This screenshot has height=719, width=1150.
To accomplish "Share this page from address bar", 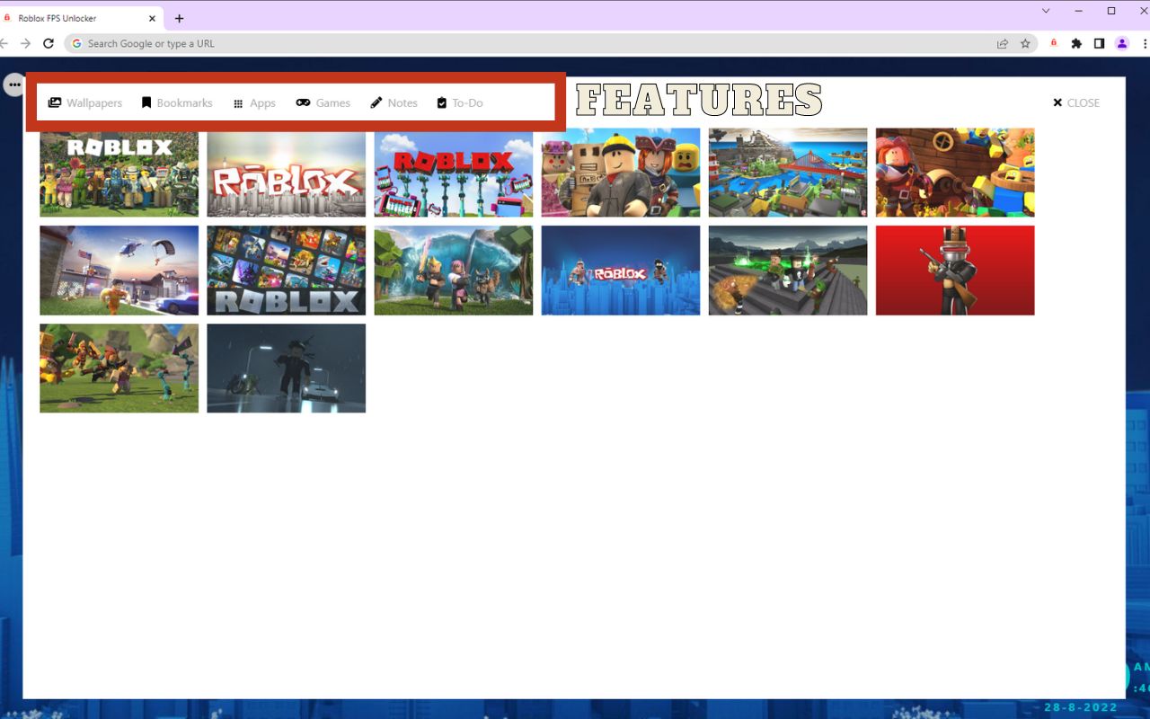I will 1002,43.
